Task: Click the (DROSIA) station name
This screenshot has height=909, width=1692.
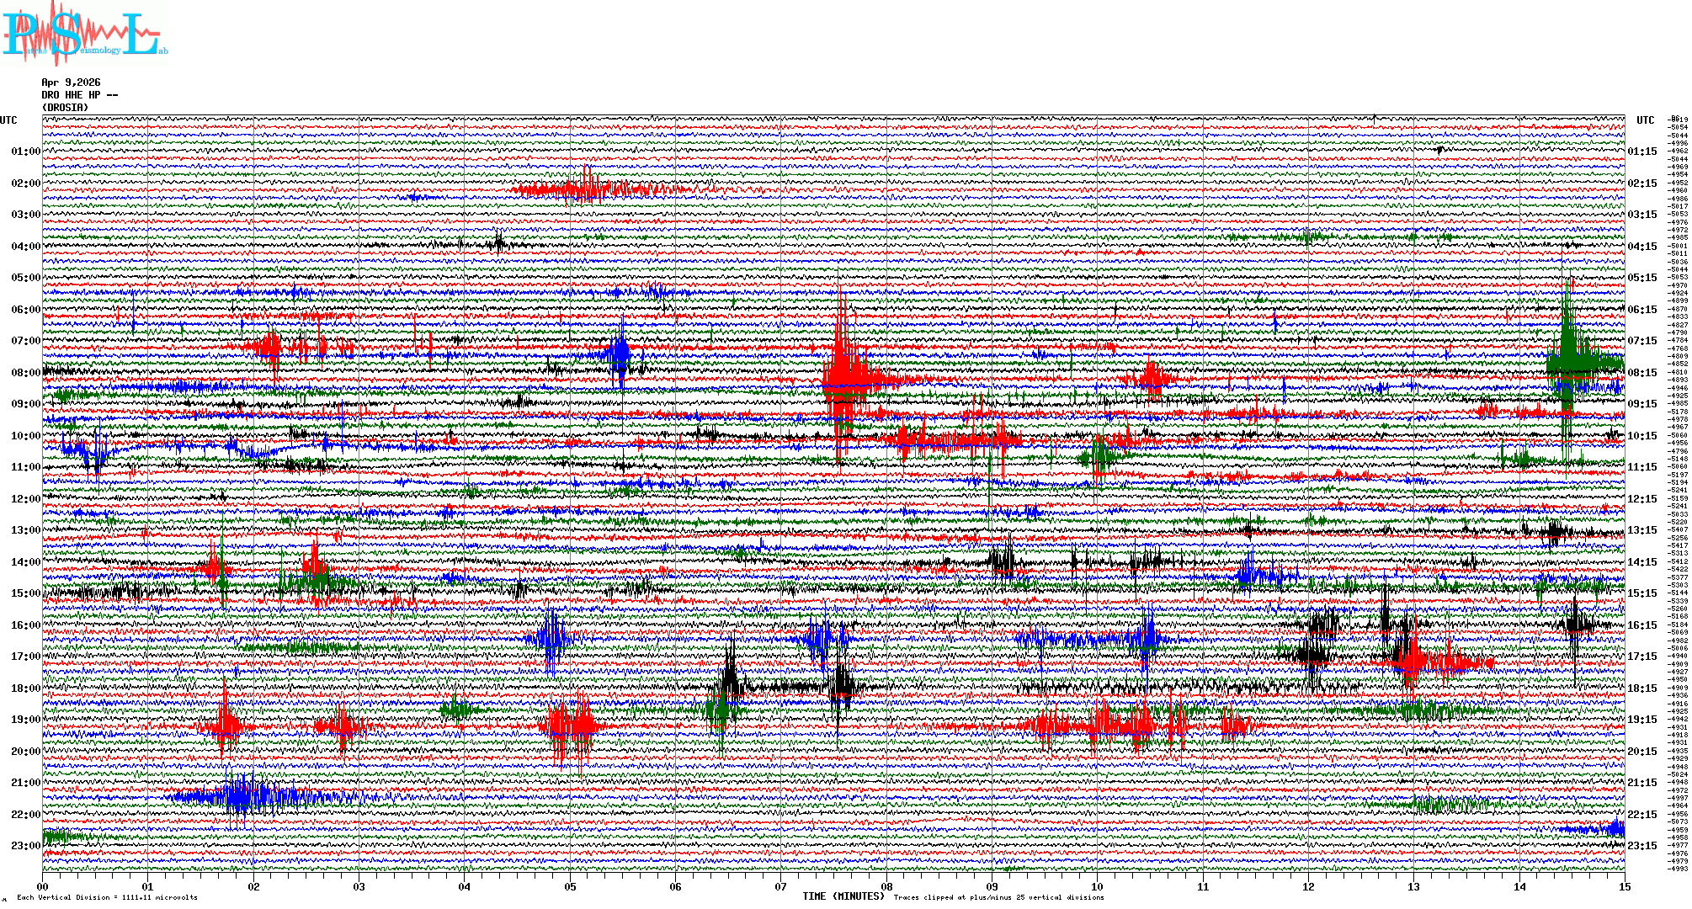Action: pos(65,108)
